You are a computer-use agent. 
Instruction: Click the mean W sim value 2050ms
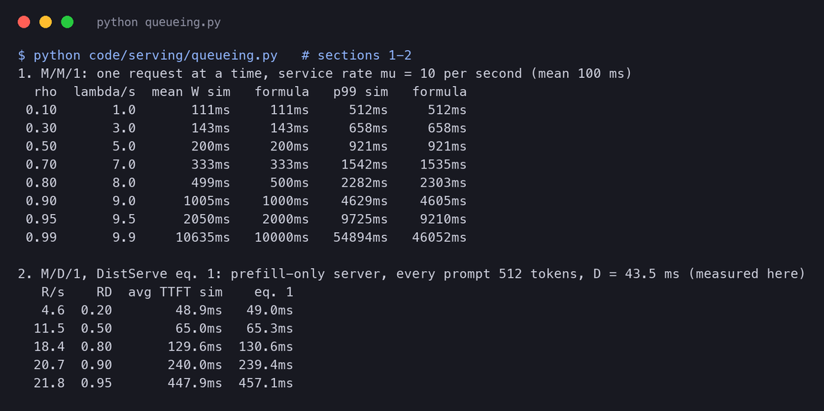(x=207, y=219)
